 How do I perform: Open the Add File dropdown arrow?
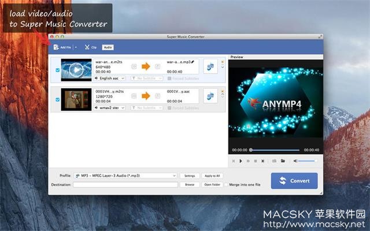click(76, 47)
